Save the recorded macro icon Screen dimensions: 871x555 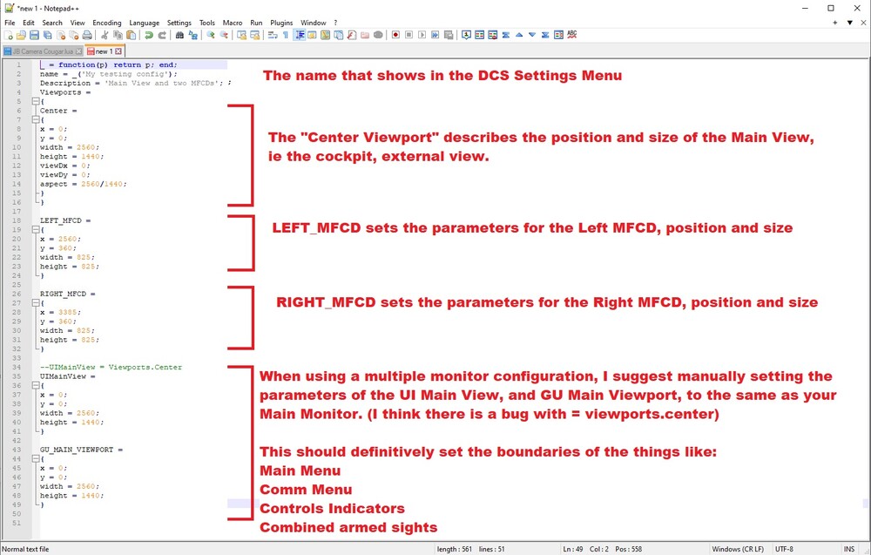tap(449, 35)
